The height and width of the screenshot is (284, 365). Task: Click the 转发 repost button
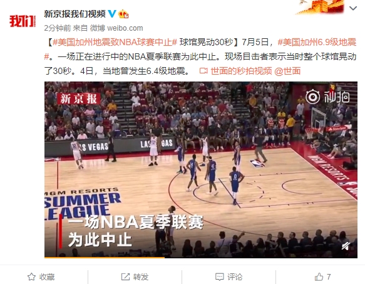pos(135,276)
